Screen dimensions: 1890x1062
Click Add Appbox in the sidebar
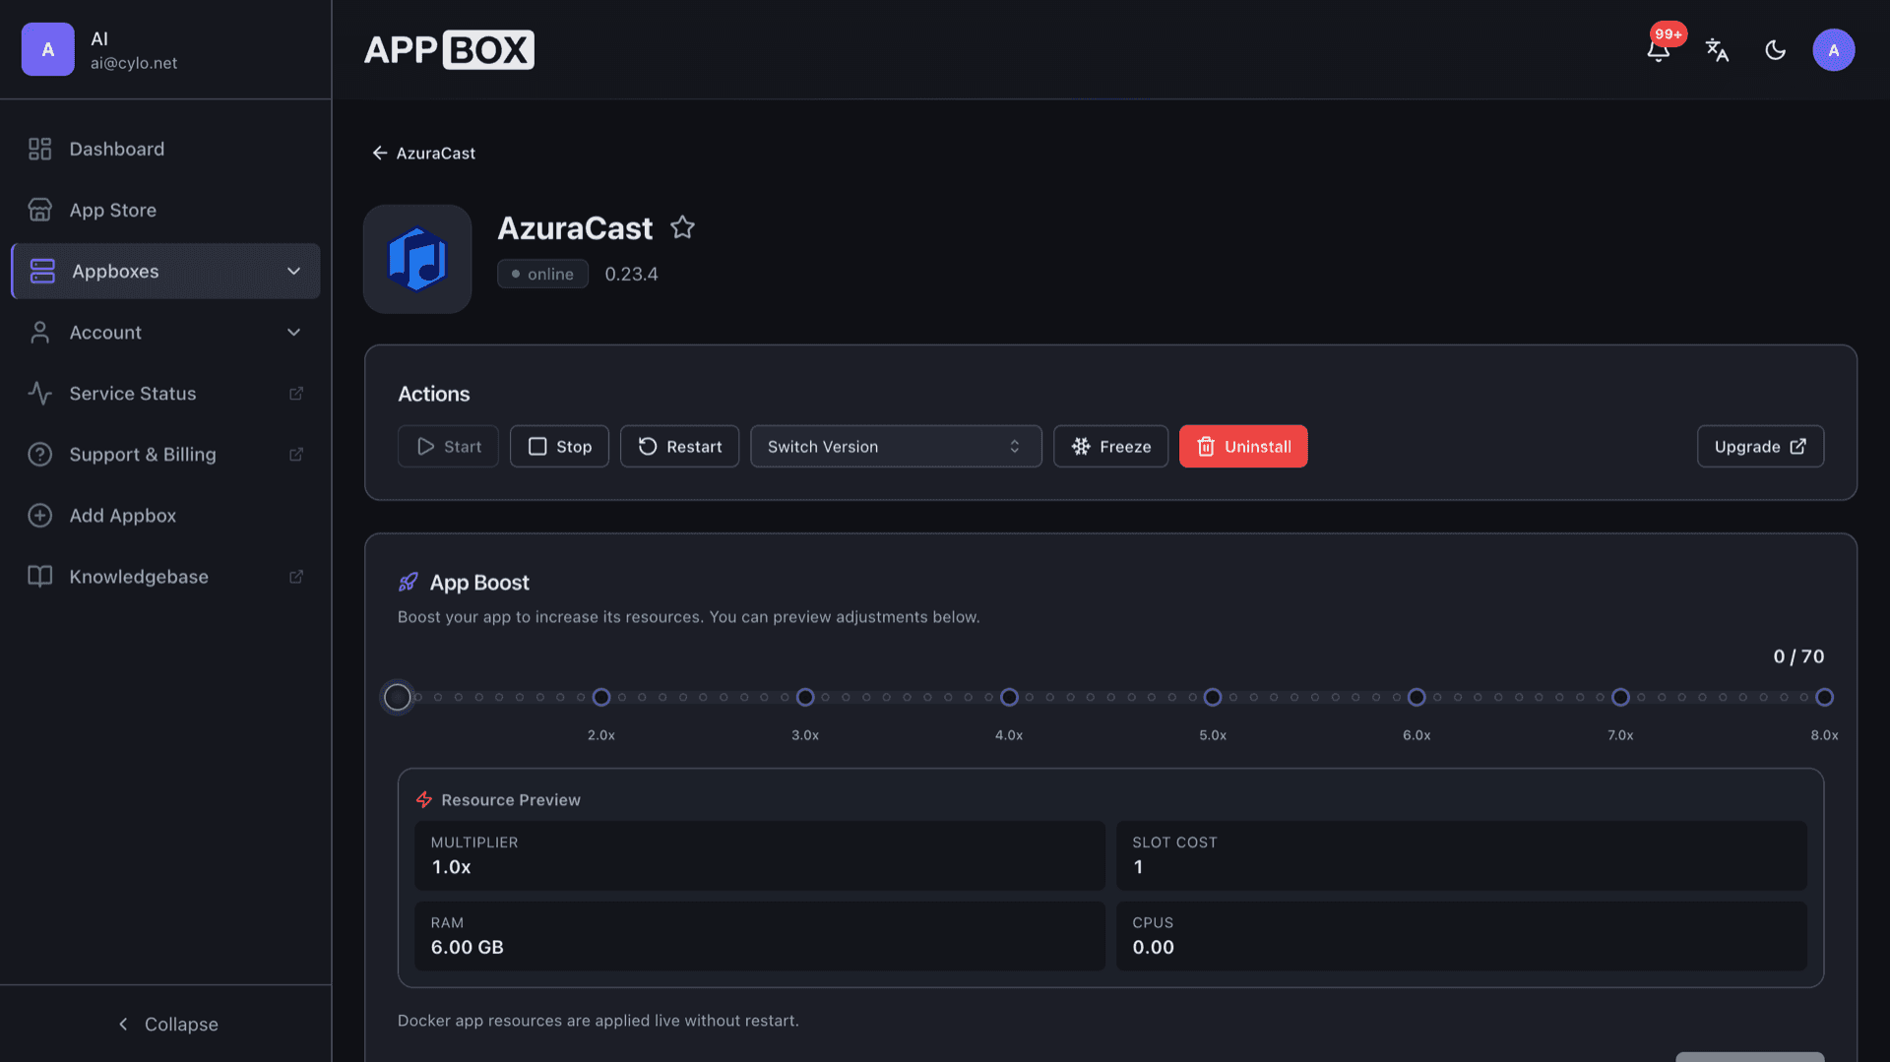click(165, 515)
